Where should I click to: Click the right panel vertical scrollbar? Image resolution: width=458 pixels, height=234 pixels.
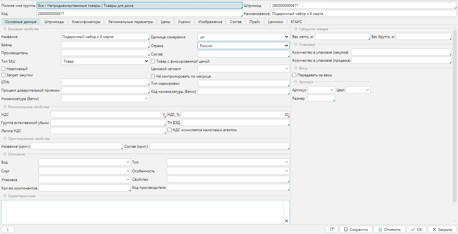(x=455, y=115)
